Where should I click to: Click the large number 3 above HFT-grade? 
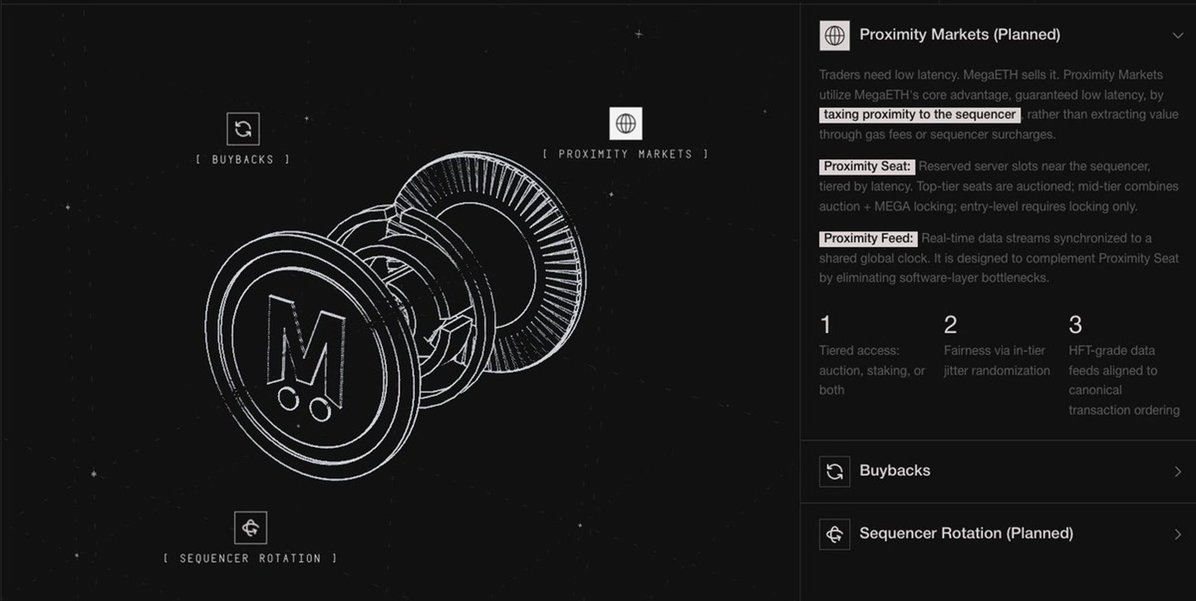(1075, 325)
